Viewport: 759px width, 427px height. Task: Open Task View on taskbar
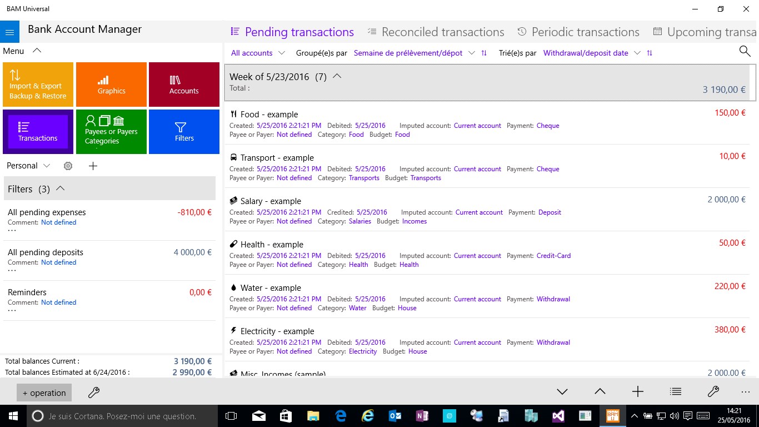(231, 416)
